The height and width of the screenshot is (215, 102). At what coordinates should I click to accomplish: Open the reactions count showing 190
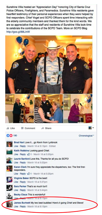(12, 136)
